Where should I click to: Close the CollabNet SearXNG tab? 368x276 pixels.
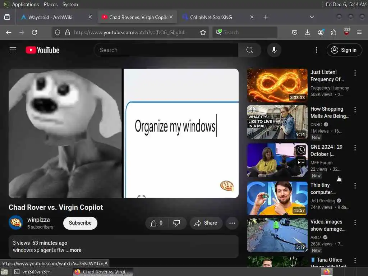pyautogui.click(x=252, y=17)
